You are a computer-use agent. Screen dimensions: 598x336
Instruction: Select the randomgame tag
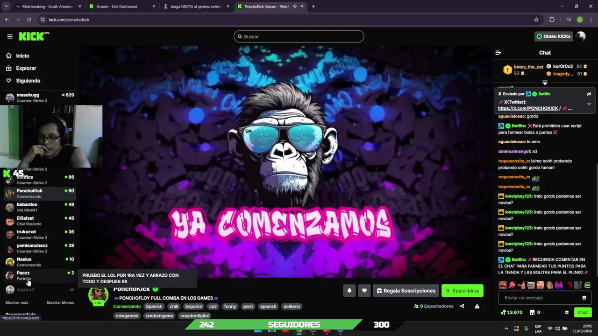[x=159, y=316]
